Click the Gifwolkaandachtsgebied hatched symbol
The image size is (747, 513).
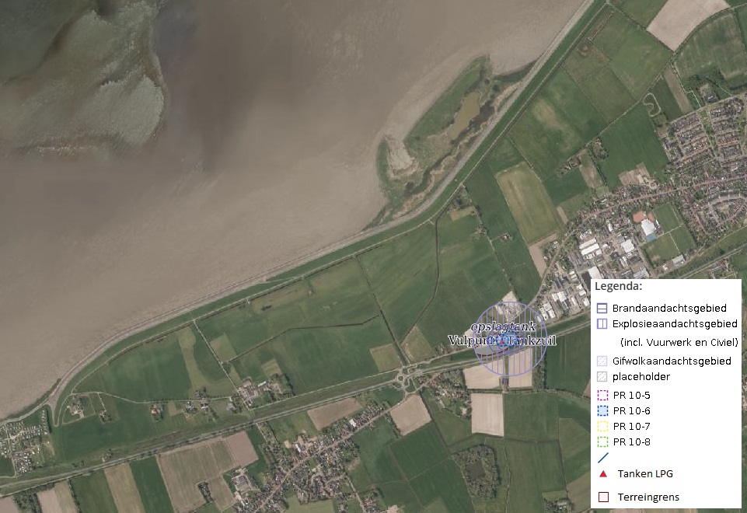pyautogui.click(x=602, y=361)
